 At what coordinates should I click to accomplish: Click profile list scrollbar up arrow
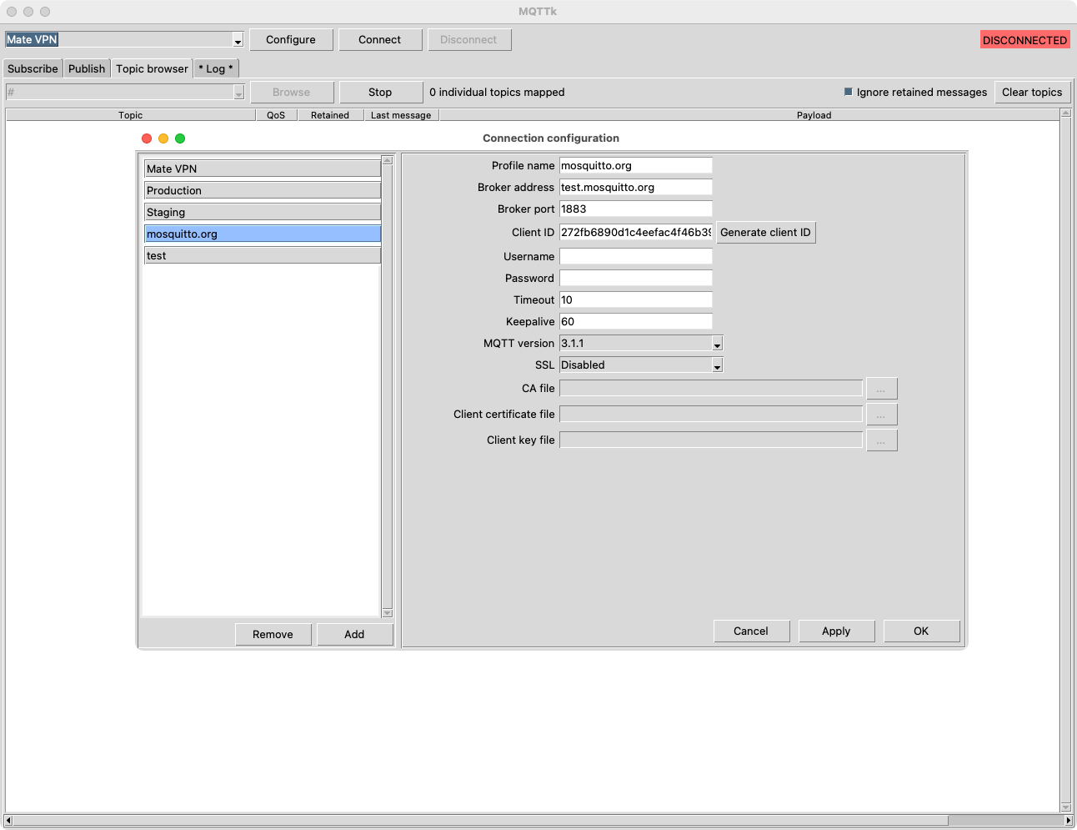coord(387,160)
